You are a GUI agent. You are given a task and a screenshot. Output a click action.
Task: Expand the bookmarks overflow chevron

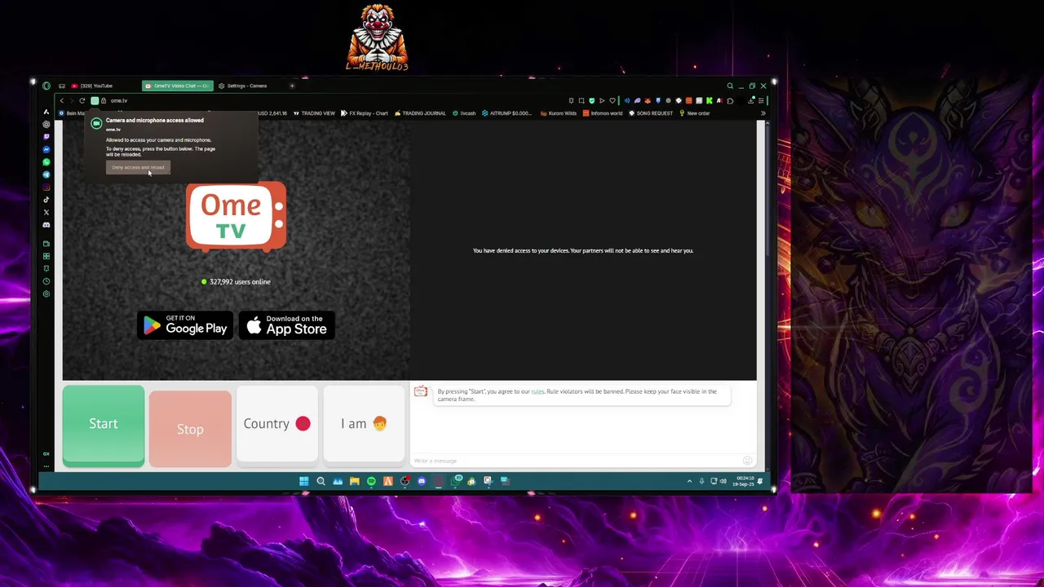[x=763, y=113]
